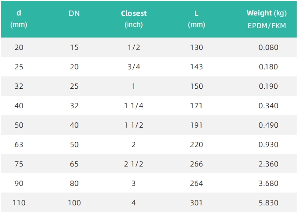Click the d value 20 cell
The height and width of the screenshot is (223, 298).
tap(19, 47)
